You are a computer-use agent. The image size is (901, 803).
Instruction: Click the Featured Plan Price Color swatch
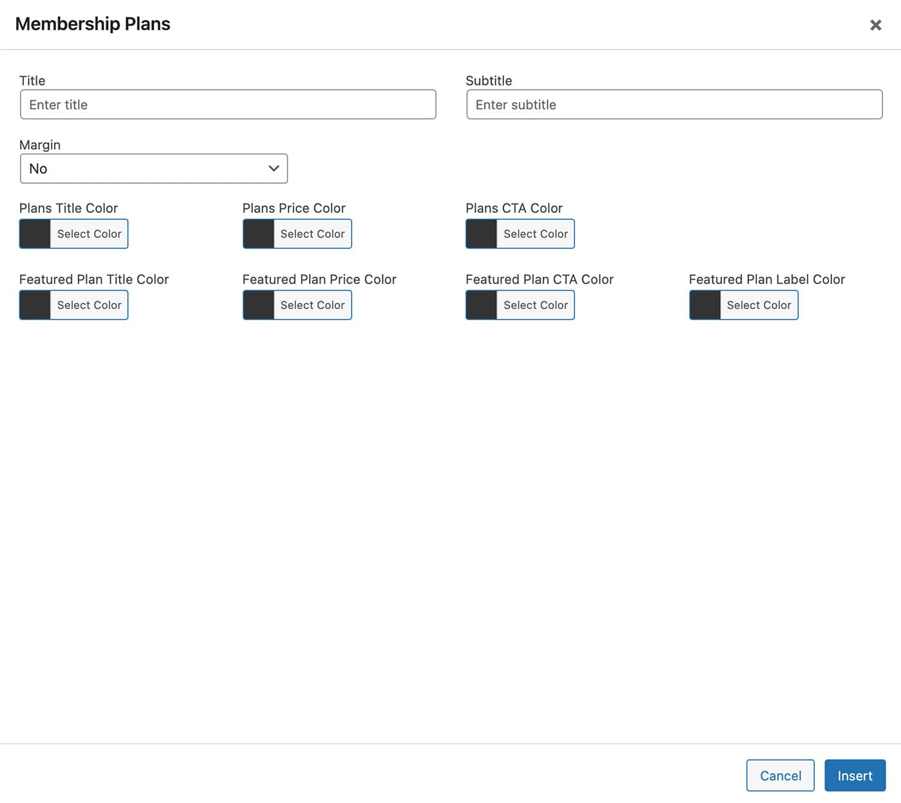259,305
